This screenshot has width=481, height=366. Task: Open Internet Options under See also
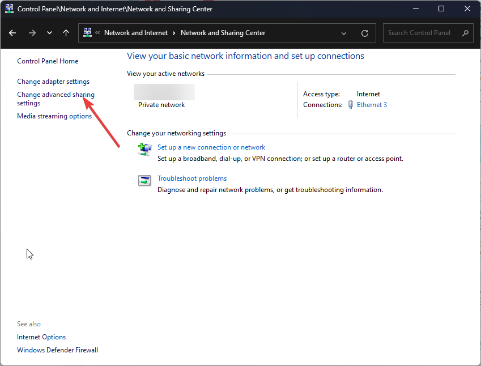pos(41,337)
